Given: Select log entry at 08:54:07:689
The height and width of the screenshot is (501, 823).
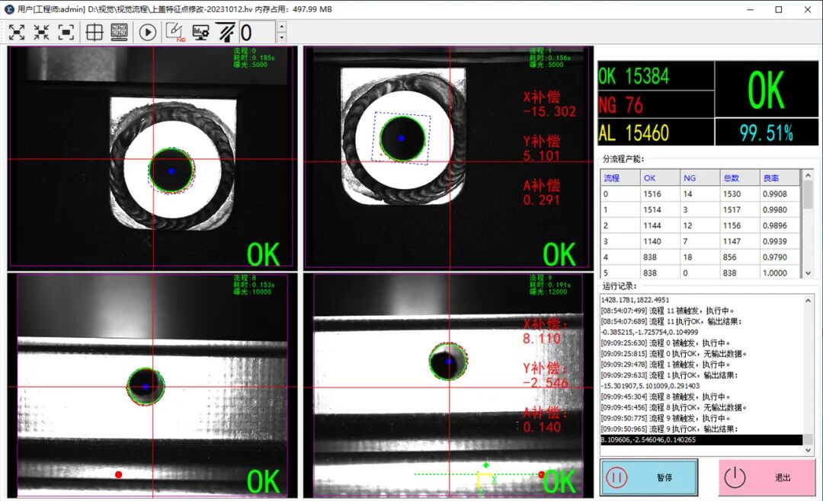Looking at the screenshot, I should click(671, 321).
